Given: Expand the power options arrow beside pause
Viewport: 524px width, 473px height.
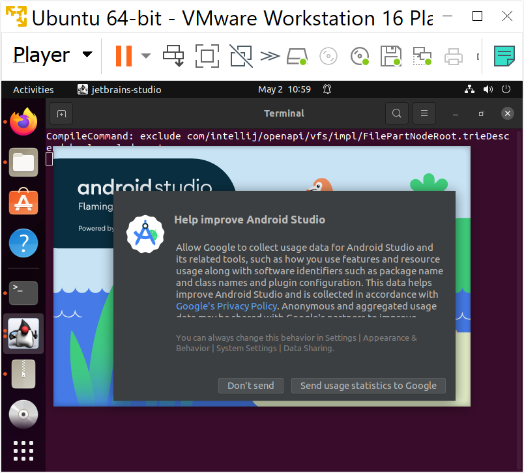Looking at the screenshot, I should click(146, 56).
